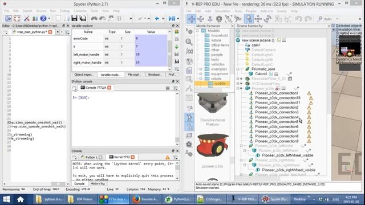Click the Spyder save file icon

tap(74, 18)
